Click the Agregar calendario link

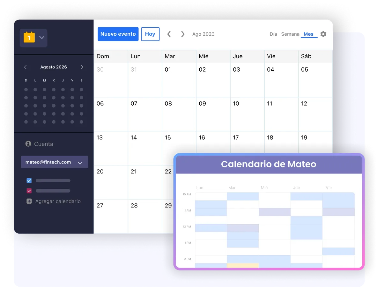pyautogui.click(x=58, y=201)
